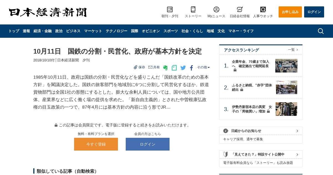Share article via the green notebook icon
Viewport: 333px width, 175px height.
[174, 67]
